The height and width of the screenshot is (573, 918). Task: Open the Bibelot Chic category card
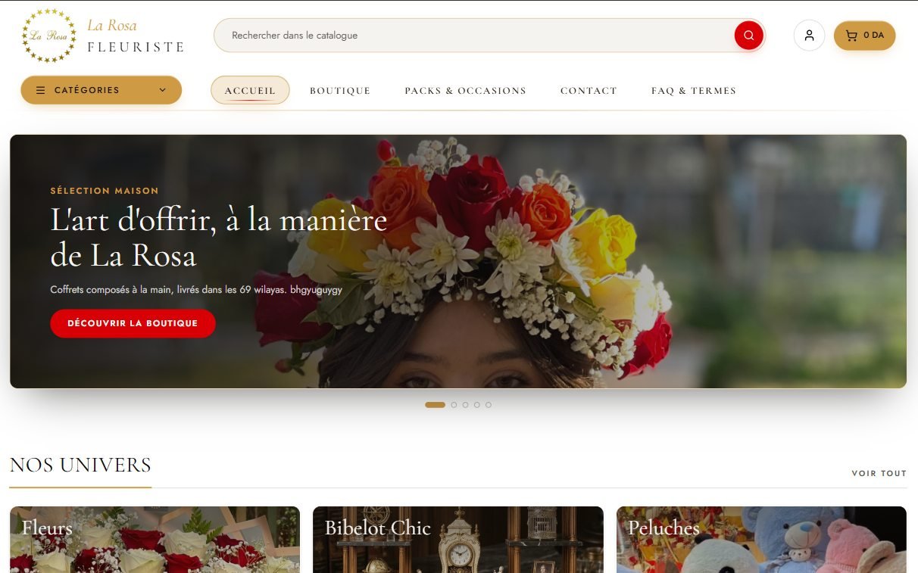[458, 540]
